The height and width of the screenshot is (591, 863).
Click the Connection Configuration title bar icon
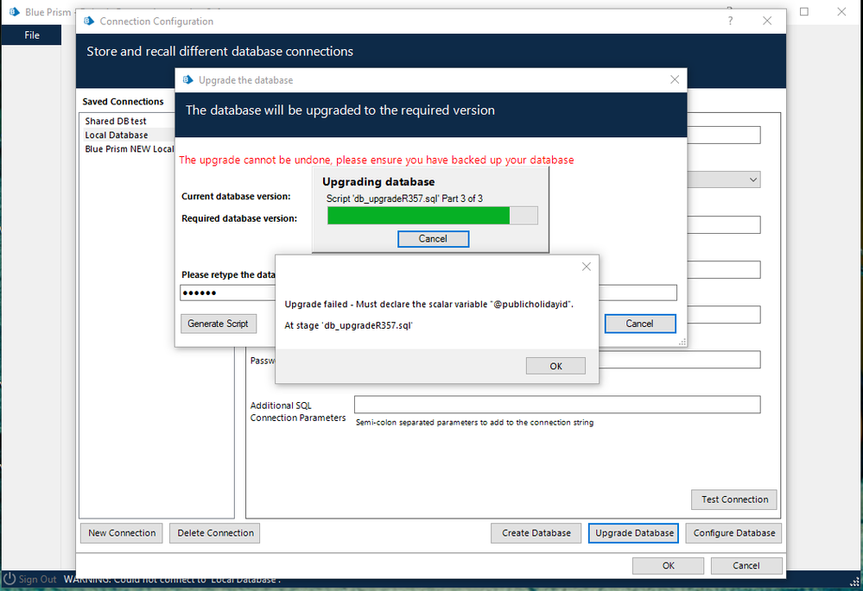[x=89, y=21]
